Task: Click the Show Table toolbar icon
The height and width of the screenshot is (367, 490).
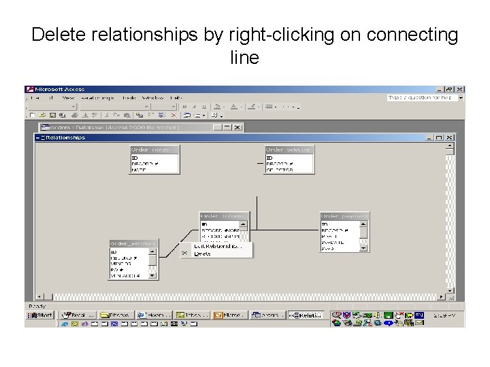Action: click(140, 116)
